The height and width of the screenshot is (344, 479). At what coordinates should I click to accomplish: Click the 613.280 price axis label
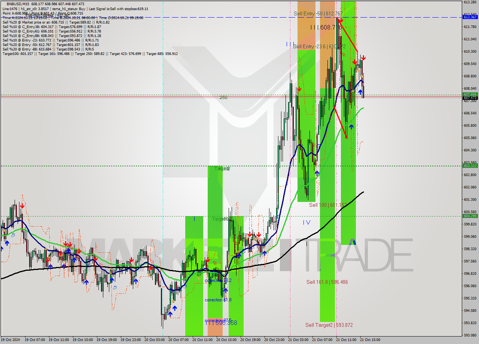click(470, 2)
